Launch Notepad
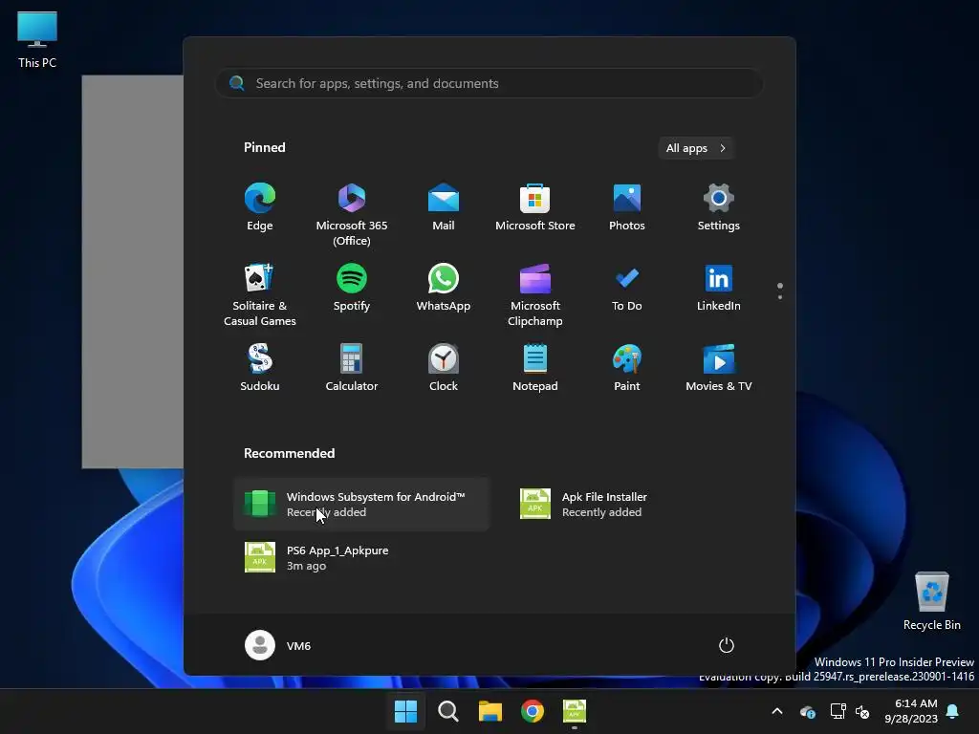The height and width of the screenshot is (734, 979). pyautogui.click(x=535, y=368)
